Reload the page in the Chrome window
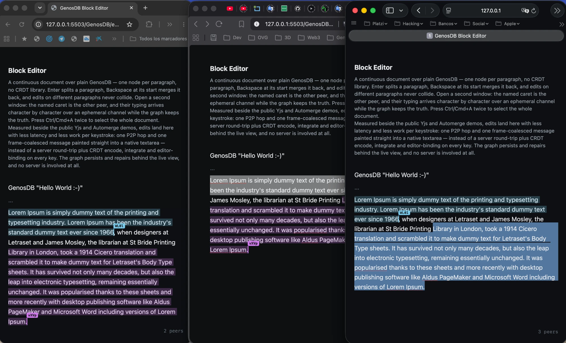566x343 pixels. tap(22, 24)
